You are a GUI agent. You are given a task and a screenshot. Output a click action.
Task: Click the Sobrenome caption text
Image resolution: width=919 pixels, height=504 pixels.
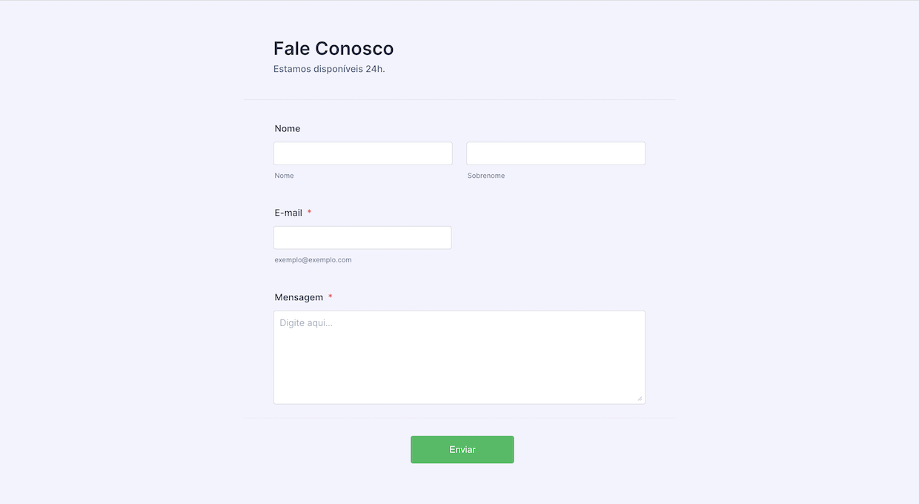(486, 176)
